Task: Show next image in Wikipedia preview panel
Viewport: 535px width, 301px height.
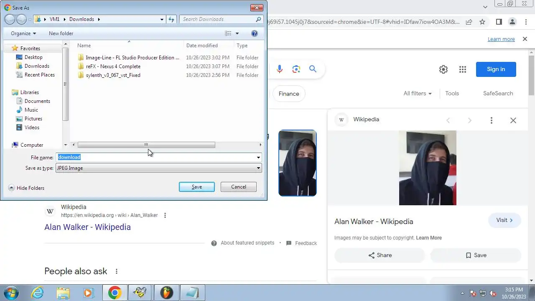Action: [469, 120]
